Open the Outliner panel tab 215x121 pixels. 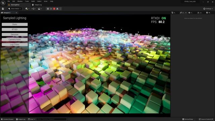[174, 13]
